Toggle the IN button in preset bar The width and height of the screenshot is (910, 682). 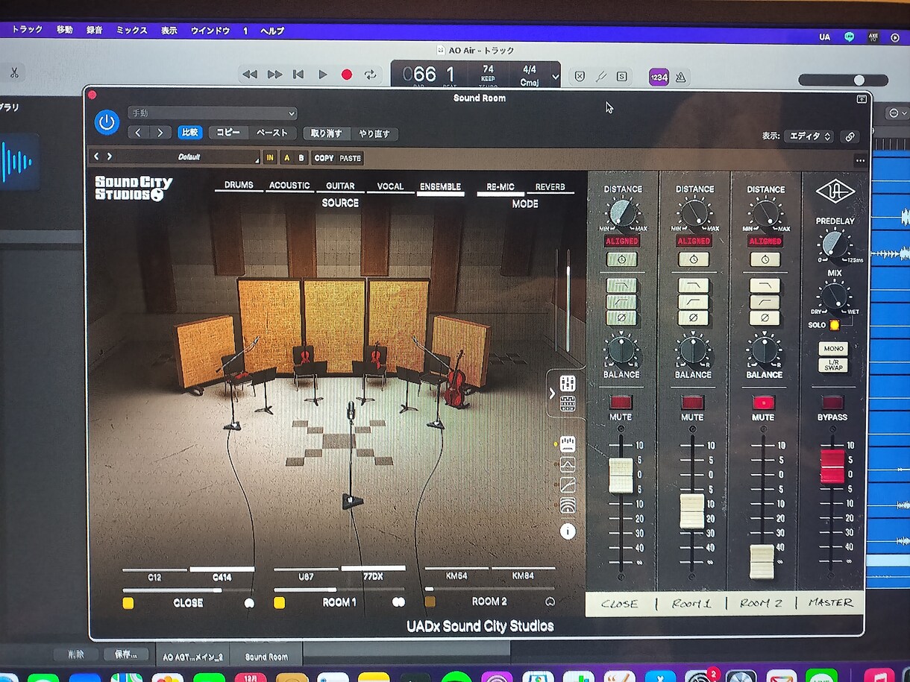(x=270, y=158)
